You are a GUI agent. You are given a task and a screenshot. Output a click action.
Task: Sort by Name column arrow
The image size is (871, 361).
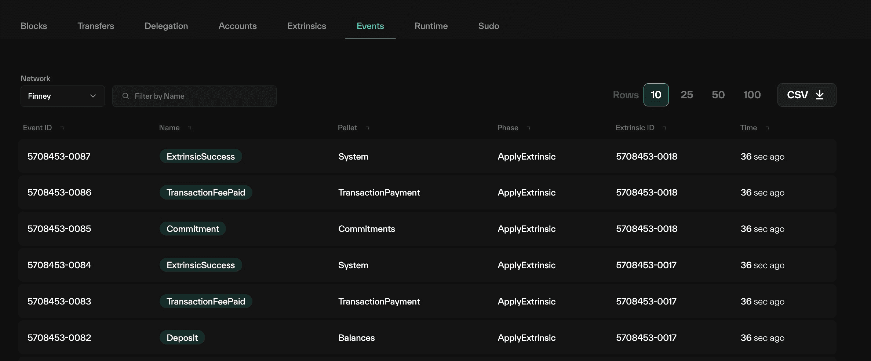pyautogui.click(x=190, y=128)
